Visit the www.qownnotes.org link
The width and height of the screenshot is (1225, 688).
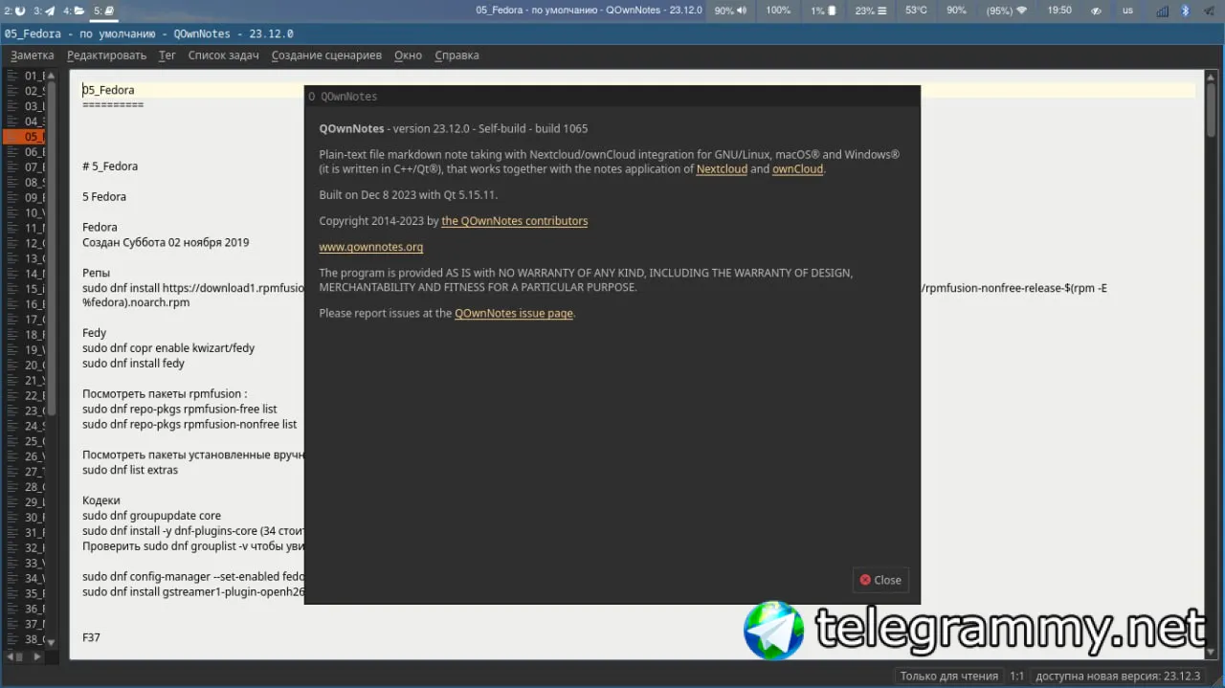(x=370, y=247)
